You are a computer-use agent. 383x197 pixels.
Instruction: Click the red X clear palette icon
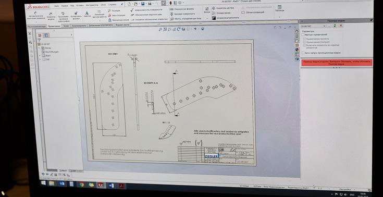pos(340,26)
